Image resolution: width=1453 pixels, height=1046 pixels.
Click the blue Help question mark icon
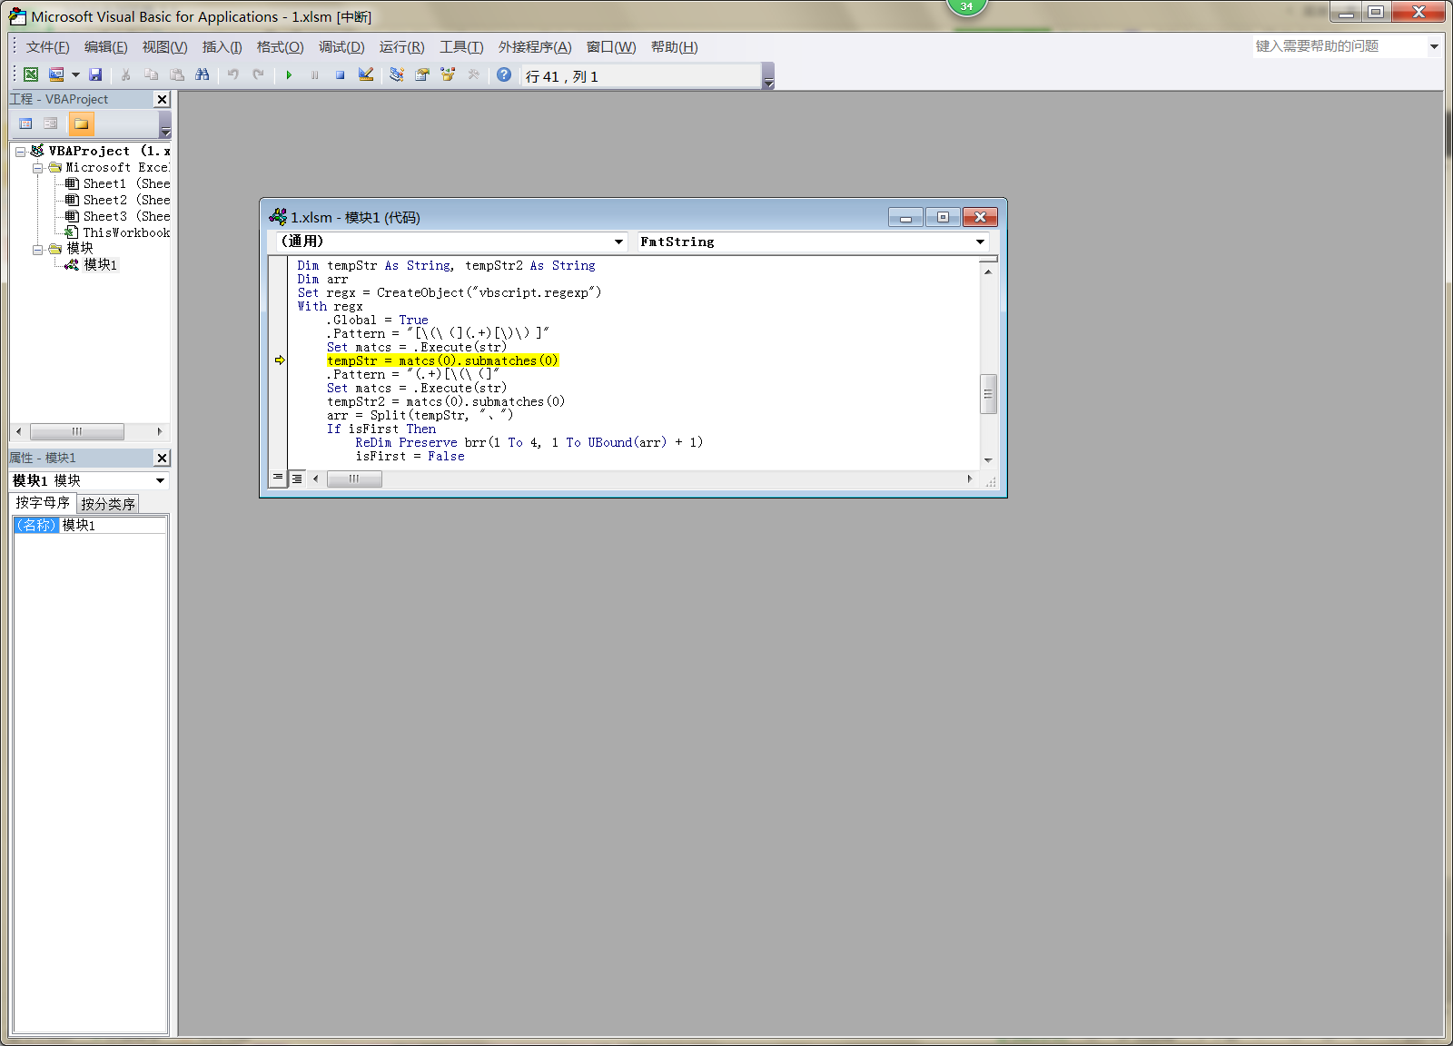pyautogui.click(x=504, y=75)
